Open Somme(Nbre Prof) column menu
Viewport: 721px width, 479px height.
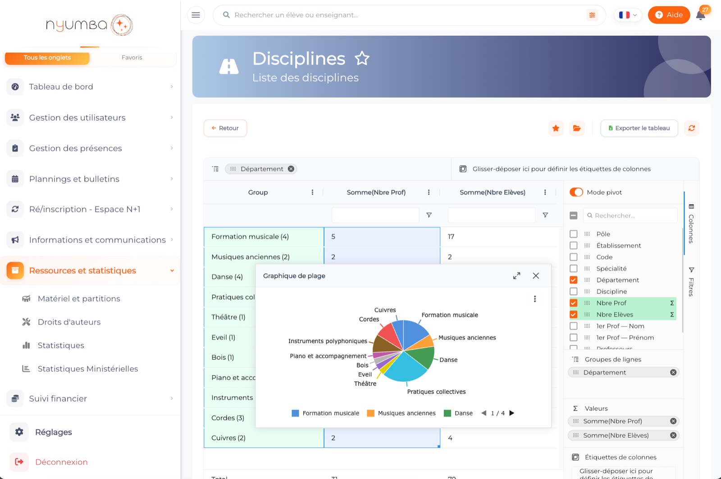pyautogui.click(x=429, y=192)
